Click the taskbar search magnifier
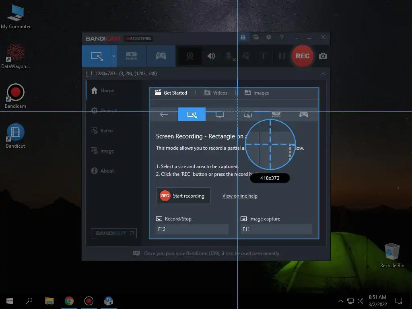This screenshot has width=412, height=309. pyautogui.click(x=29, y=301)
